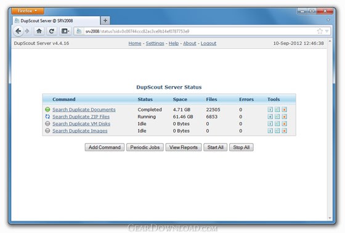Image resolution: width=345 pixels, height=233 pixels.
Task: Bookmark this page with the star icon
Action: click(x=320, y=31)
